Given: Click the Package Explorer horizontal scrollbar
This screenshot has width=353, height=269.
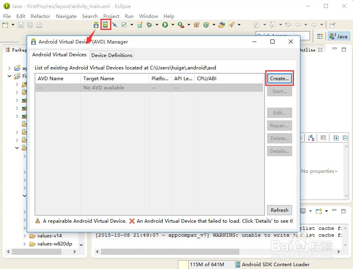Looking at the screenshot, I should 37,251.
